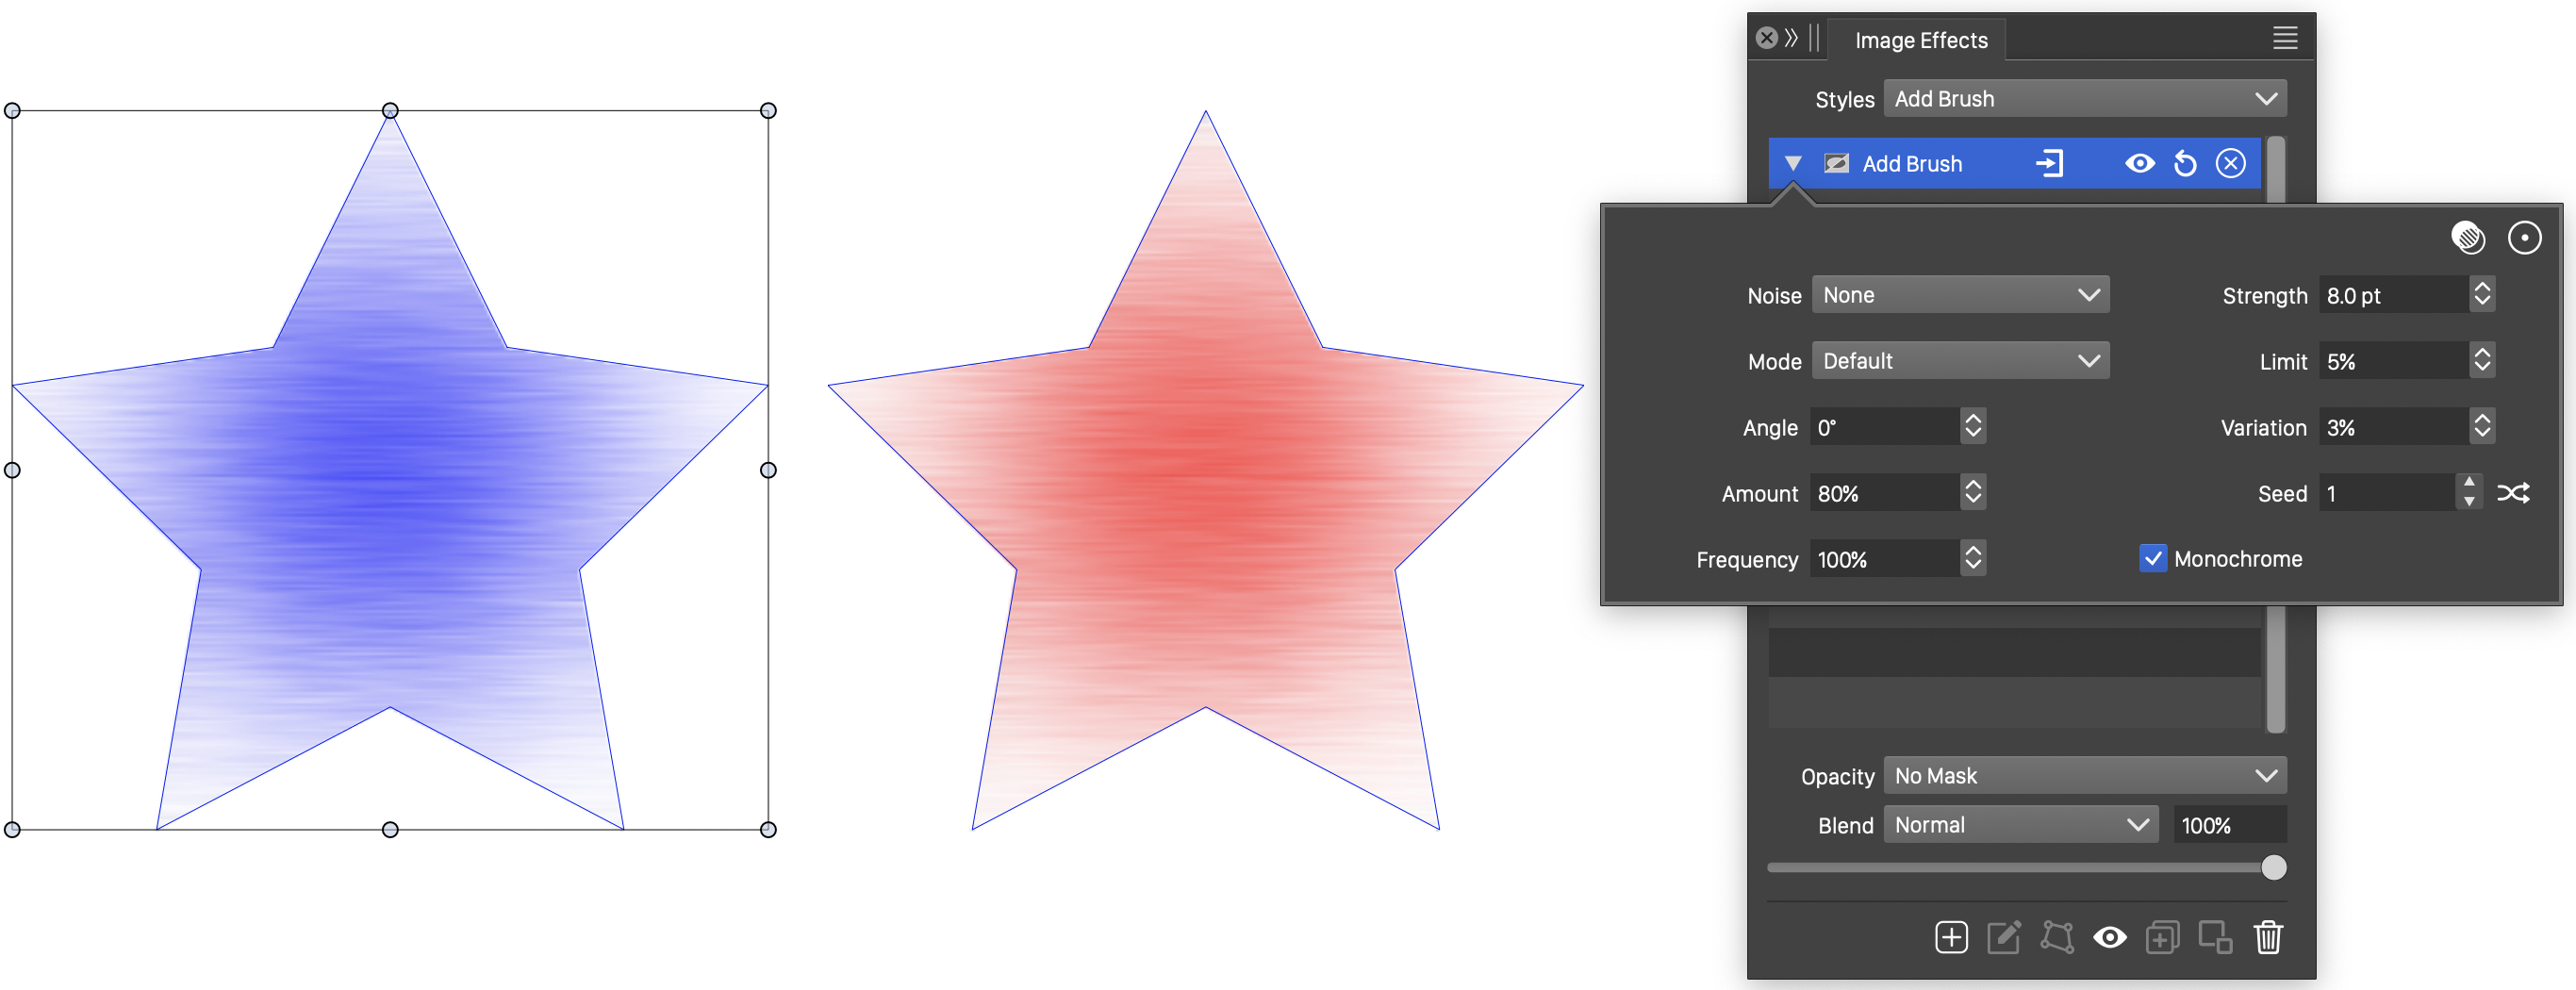Screen dimensions: 2576x990
Task: Open the Noise dropdown
Action: 1960,295
